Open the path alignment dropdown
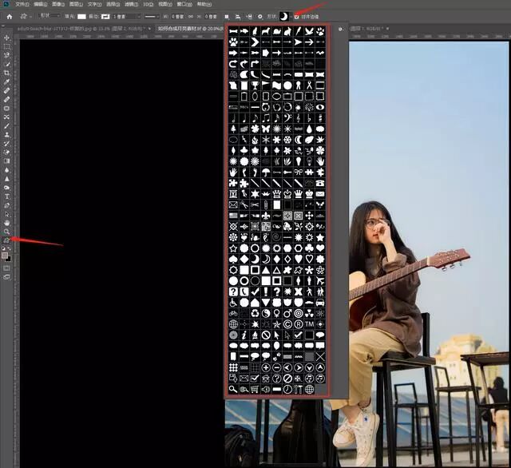Image resolution: width=511 pixels, height=468 pixels. point(238,17)
